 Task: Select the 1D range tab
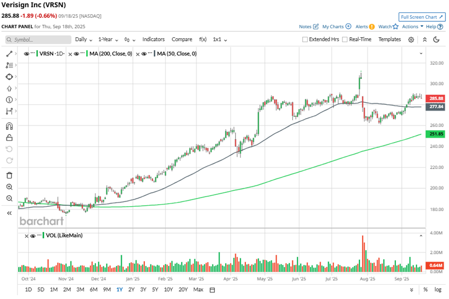(28, 290)
